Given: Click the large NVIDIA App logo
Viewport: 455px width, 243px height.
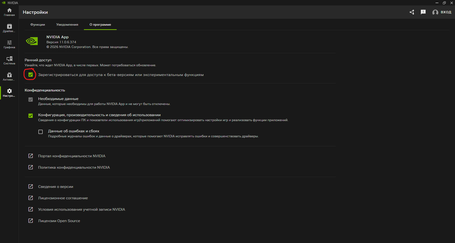Looking at the screenshot, I should 32,41.
